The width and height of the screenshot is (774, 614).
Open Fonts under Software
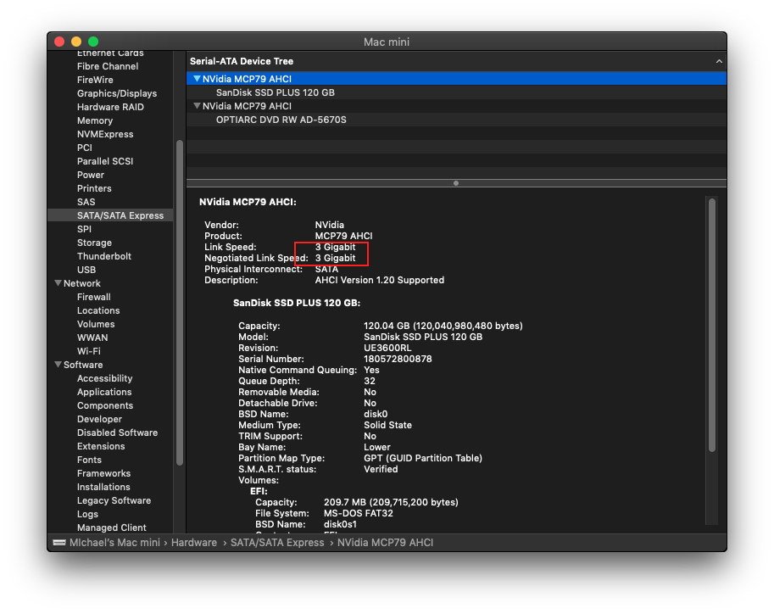pos(89,460)
